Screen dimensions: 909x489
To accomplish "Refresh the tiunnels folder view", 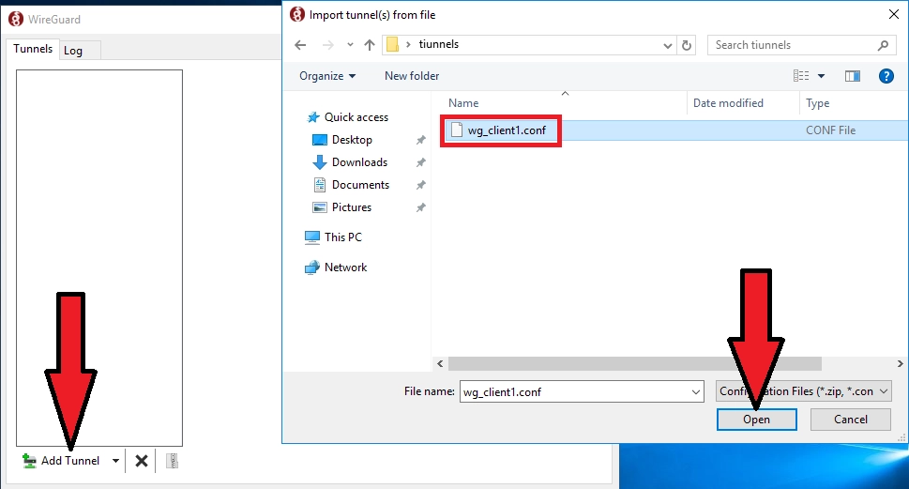I will coord(688,45).
